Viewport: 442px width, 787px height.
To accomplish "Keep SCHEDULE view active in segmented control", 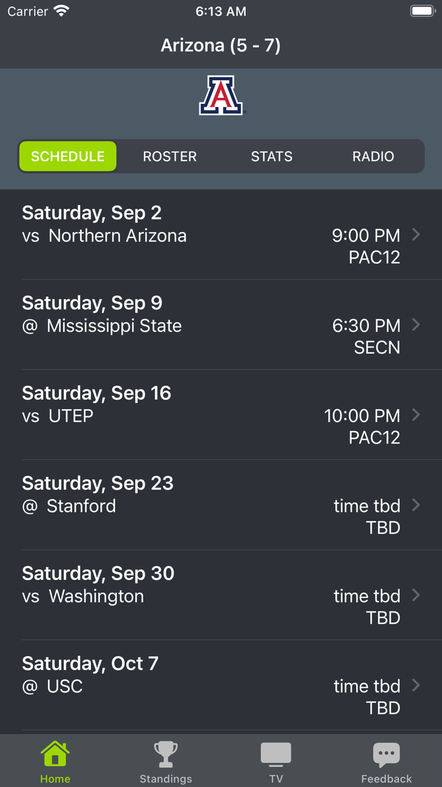I will (68, 156).
